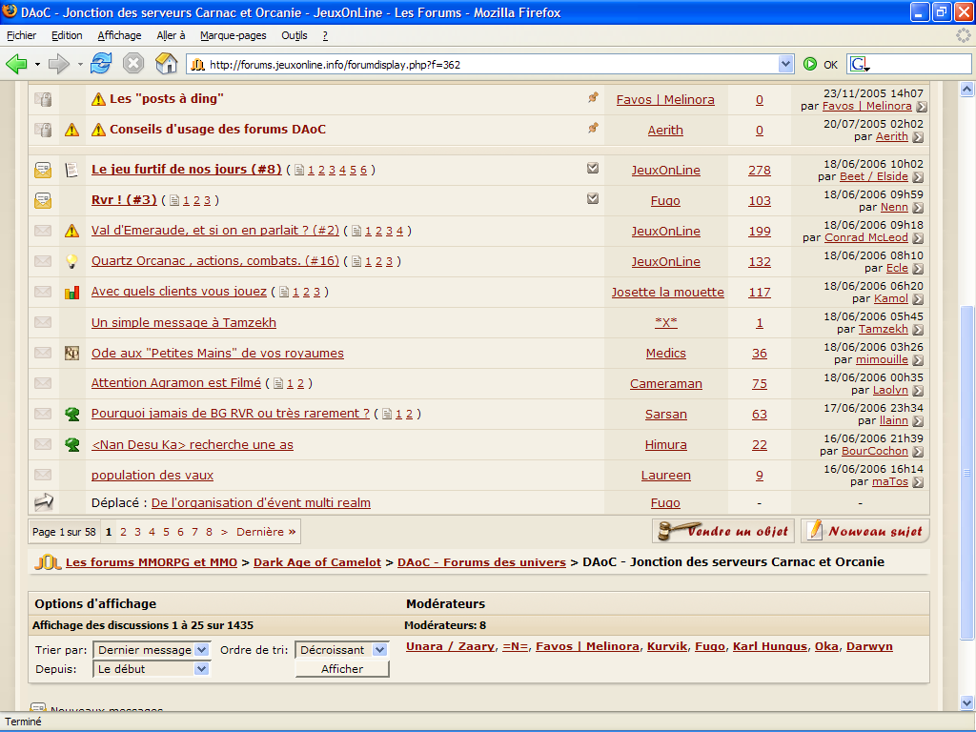Go to page 2 in the pagination

click(x=123, y=532)
